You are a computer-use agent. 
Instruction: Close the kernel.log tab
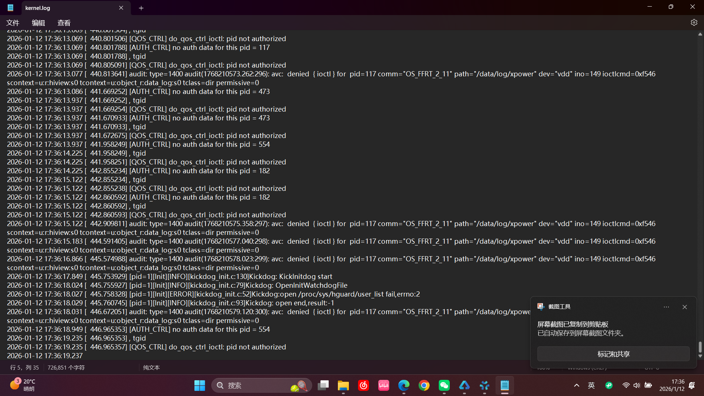click(121, 8)
